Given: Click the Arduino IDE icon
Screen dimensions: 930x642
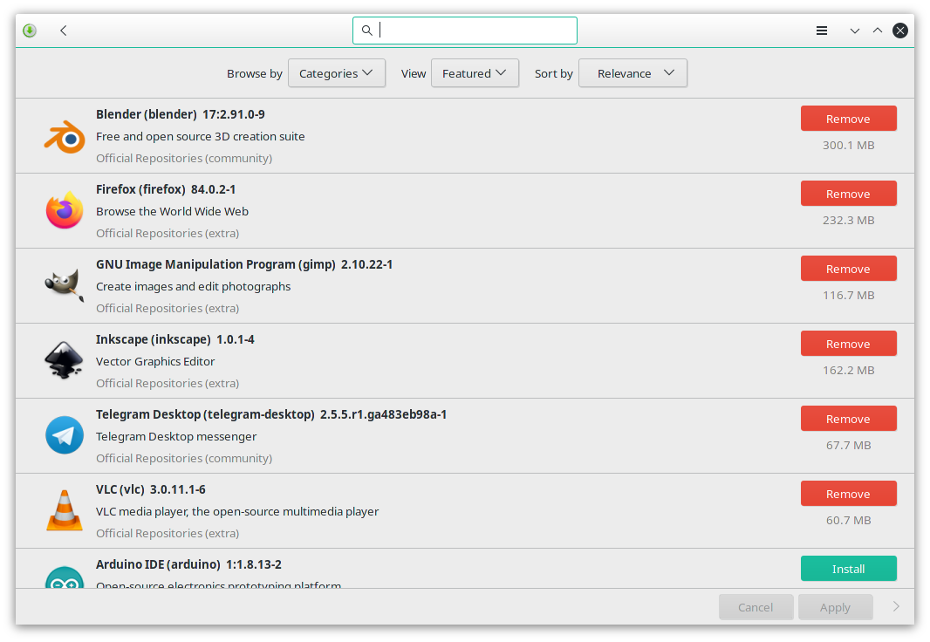Looking at the screenshot, I should click(x=65, y=577).
